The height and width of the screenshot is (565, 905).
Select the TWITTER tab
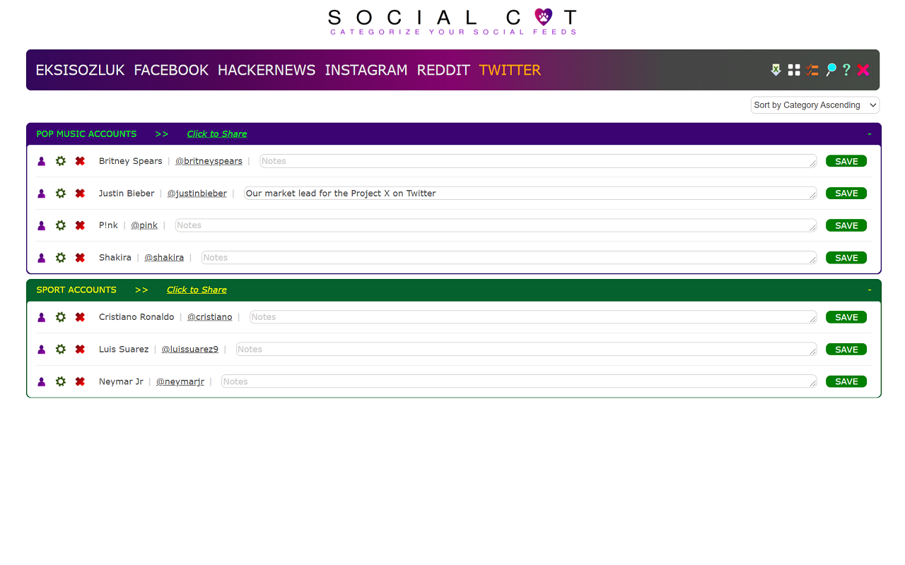coord(510,70)
